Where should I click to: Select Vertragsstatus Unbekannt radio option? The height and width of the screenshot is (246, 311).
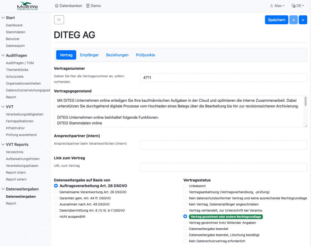(185, 185)
